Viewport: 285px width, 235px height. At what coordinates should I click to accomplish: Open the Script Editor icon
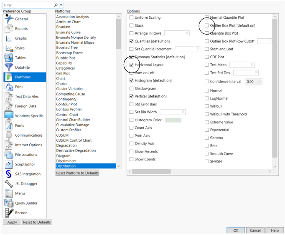pos(9,164)
